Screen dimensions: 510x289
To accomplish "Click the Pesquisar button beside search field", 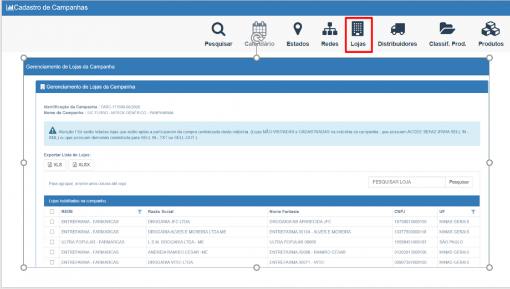I will (x=458, y=182).
